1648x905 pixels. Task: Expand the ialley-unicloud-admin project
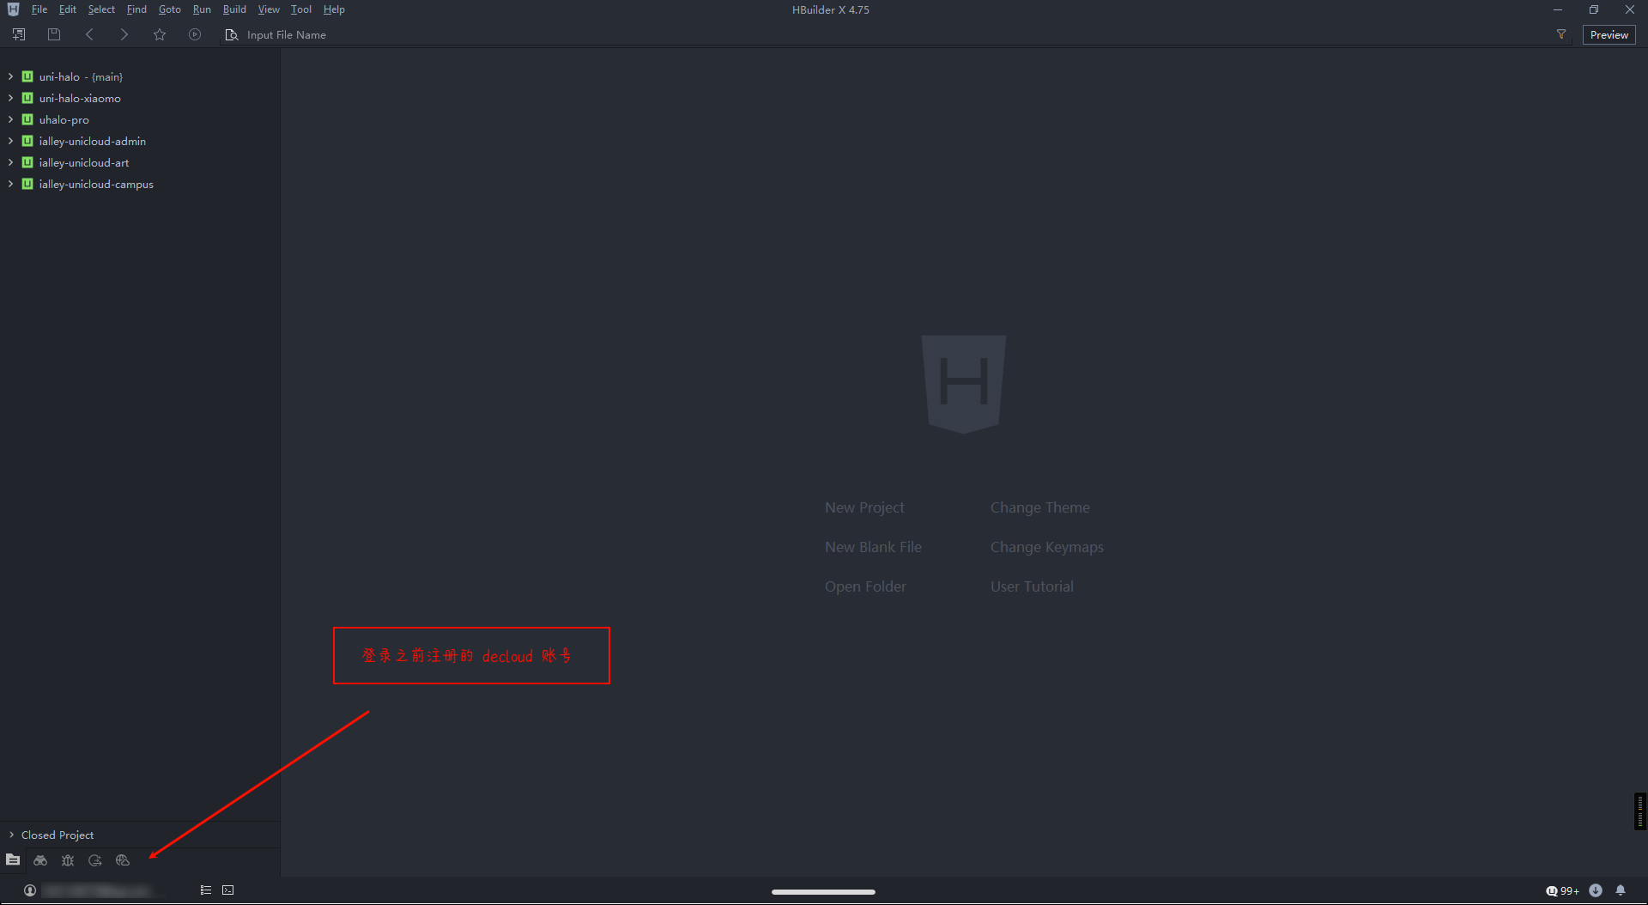point(10,141)
